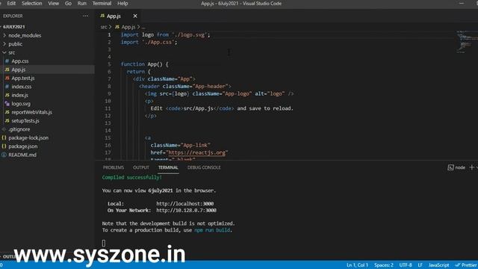Click the 'npm run build' text in terminal
This screenshot has width=478, height=269.
tap(212, 230)
